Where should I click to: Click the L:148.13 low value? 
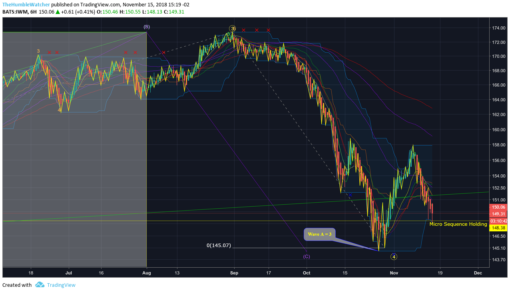point(152,12)
